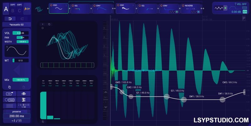Select layer B
Screen dimensions: 251x126
point(13,11)
